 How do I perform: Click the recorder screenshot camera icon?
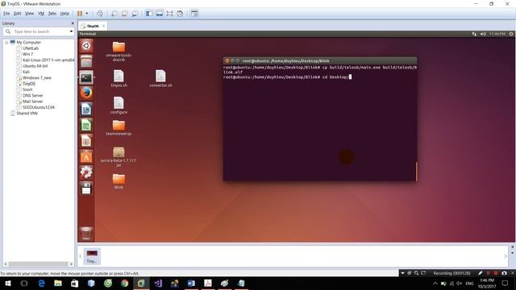click(504, 273)
